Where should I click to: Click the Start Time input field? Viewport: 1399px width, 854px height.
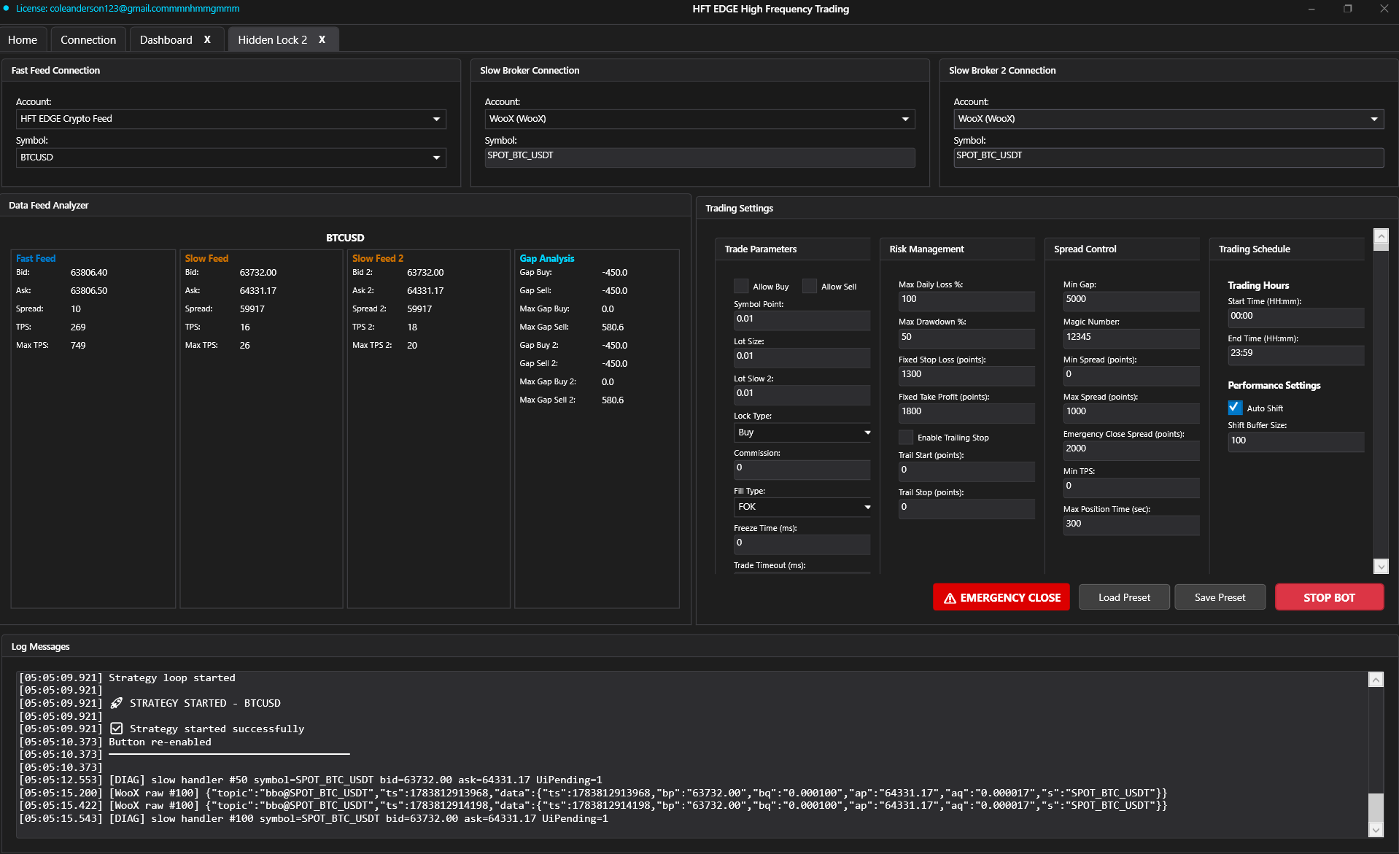click(1295, 317)
